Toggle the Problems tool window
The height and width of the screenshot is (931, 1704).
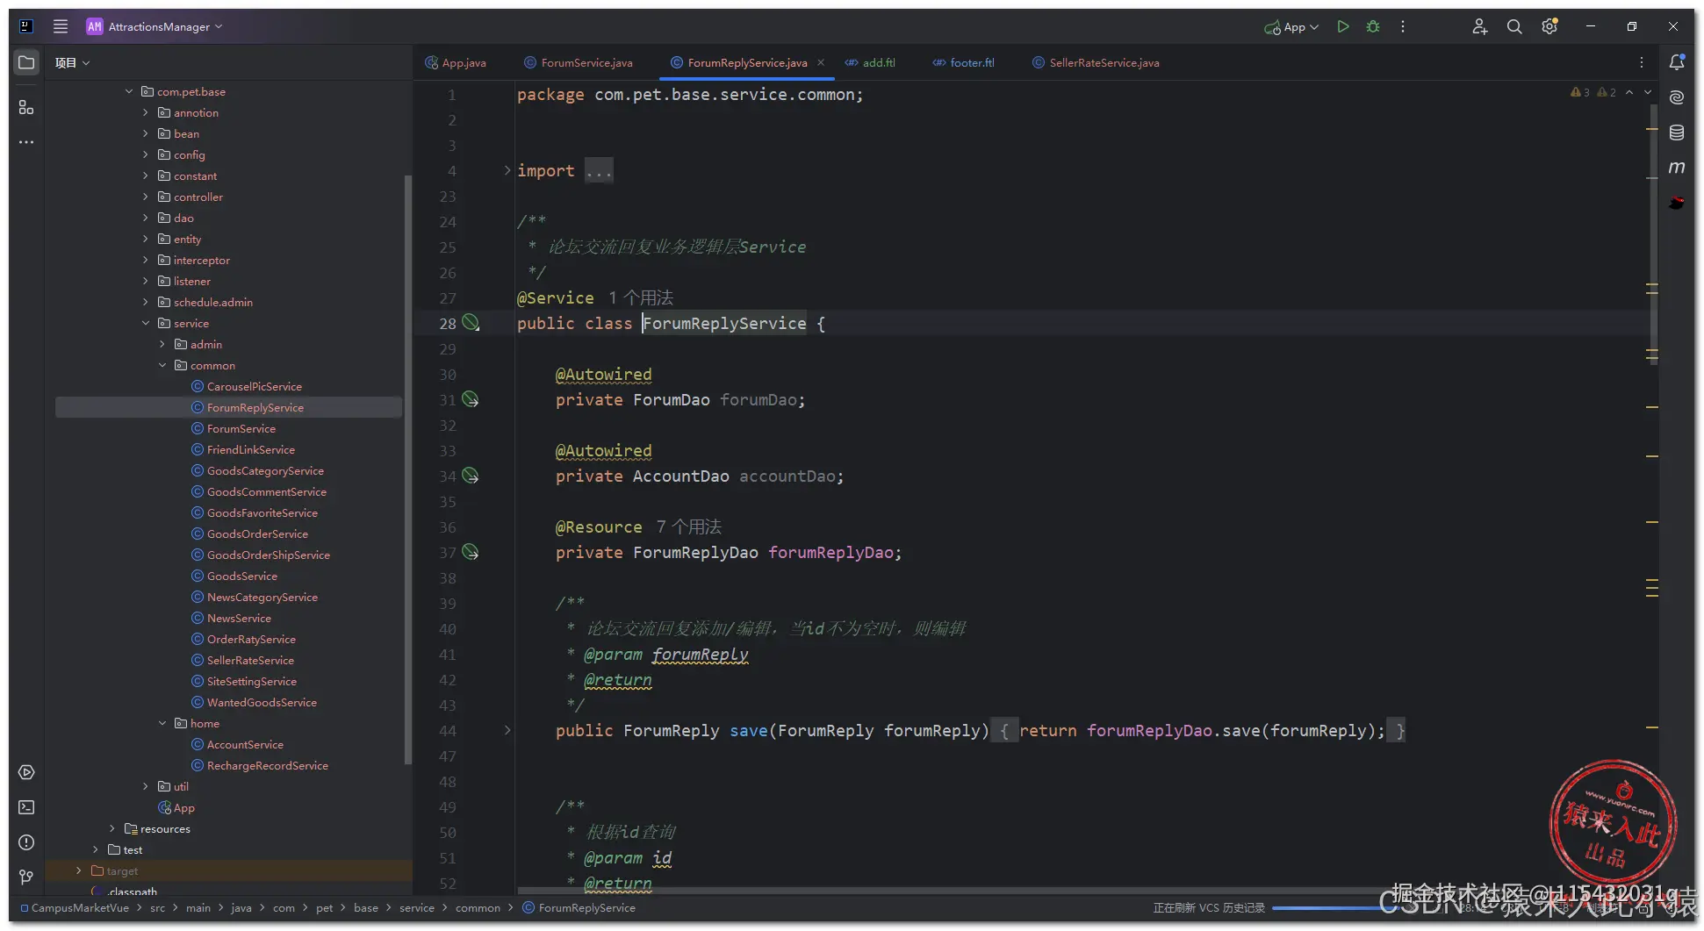pos(26,842)
